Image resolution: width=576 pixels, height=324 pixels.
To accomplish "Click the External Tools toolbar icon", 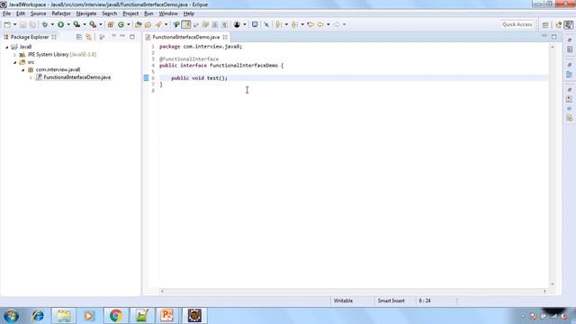I will pos(93,24).
